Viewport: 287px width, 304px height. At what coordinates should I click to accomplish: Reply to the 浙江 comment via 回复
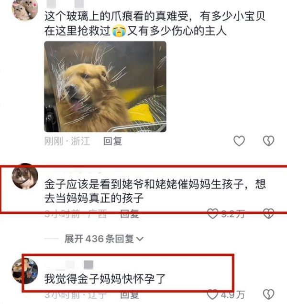click(113, 141)
